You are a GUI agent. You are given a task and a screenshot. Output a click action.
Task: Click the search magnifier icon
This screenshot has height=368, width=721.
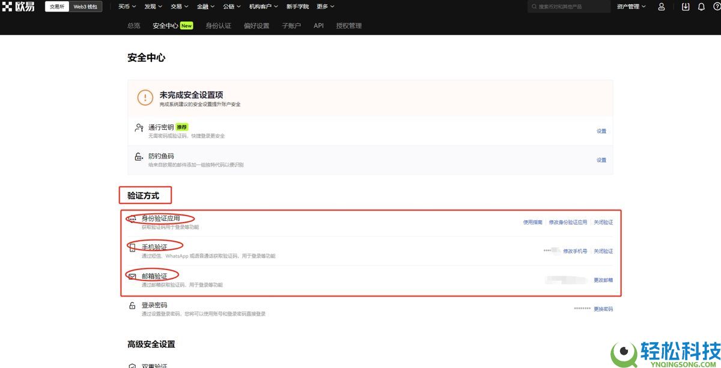click(534, 7)
